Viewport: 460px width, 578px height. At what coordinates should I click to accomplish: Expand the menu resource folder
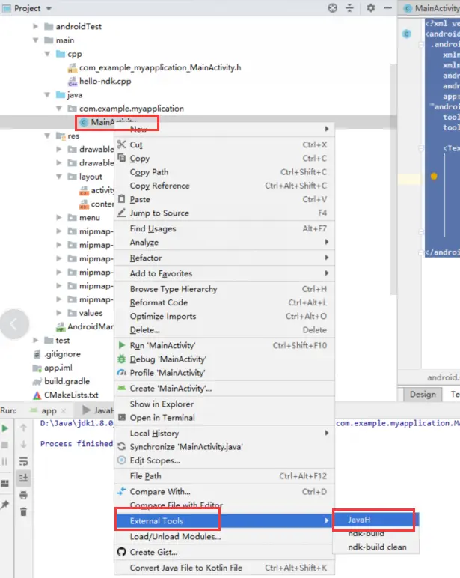(59, 217)
